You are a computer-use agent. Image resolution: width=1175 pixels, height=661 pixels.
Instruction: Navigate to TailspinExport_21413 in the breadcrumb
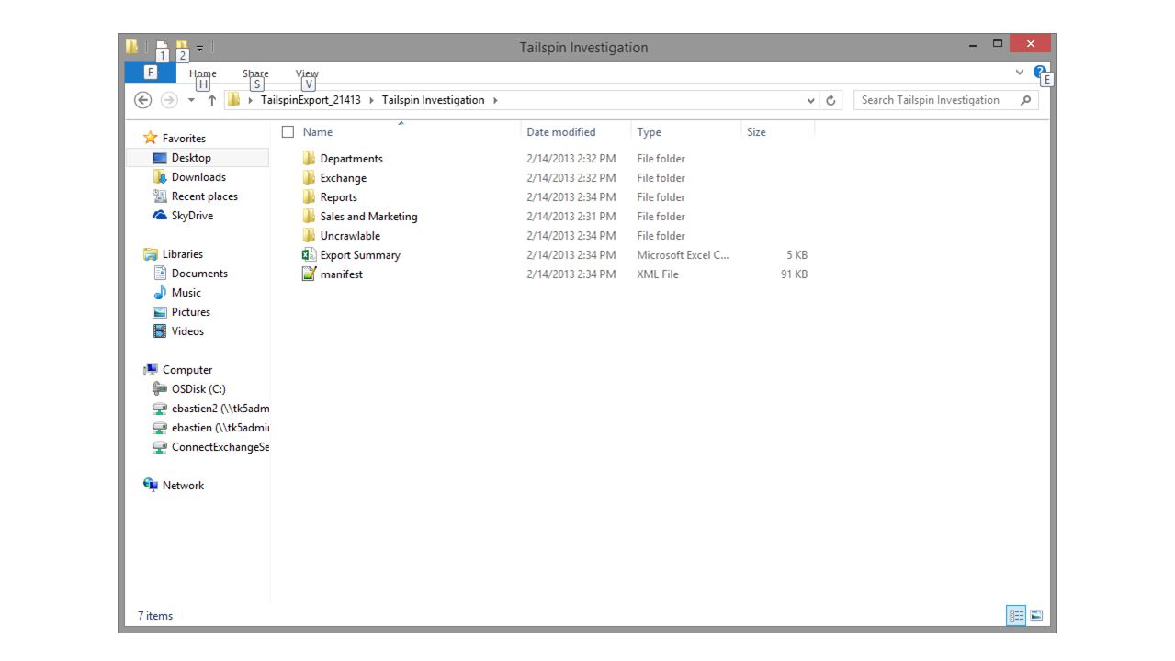pos(311,100)
